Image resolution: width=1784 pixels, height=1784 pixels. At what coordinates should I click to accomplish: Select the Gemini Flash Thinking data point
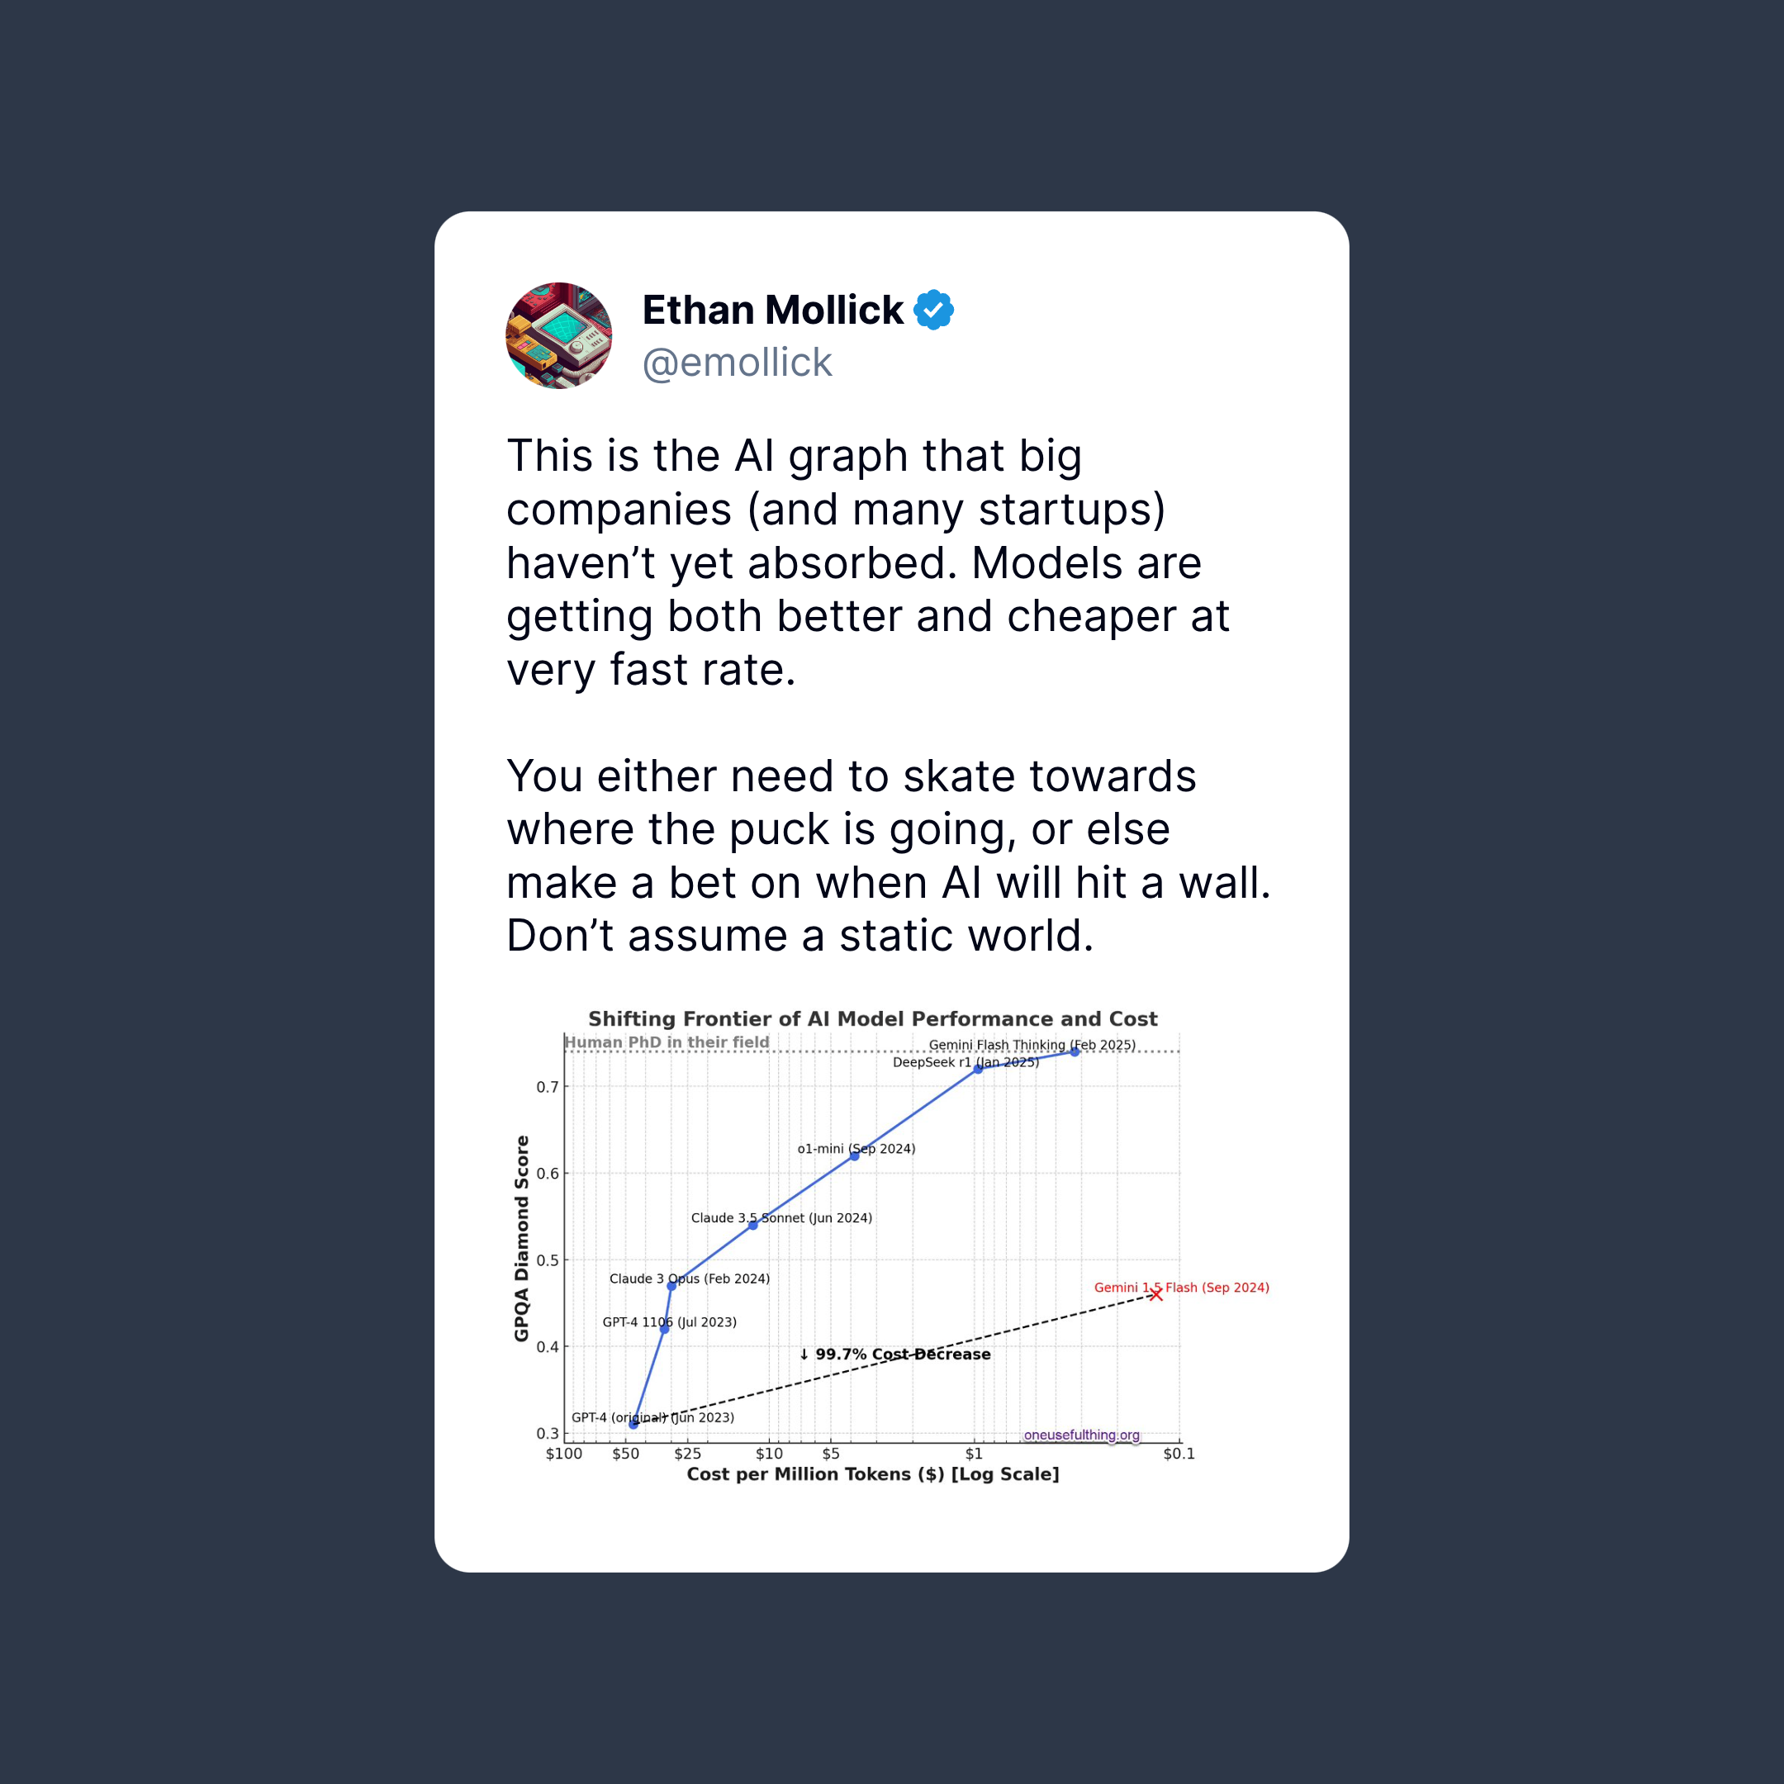[1075, 1051]
